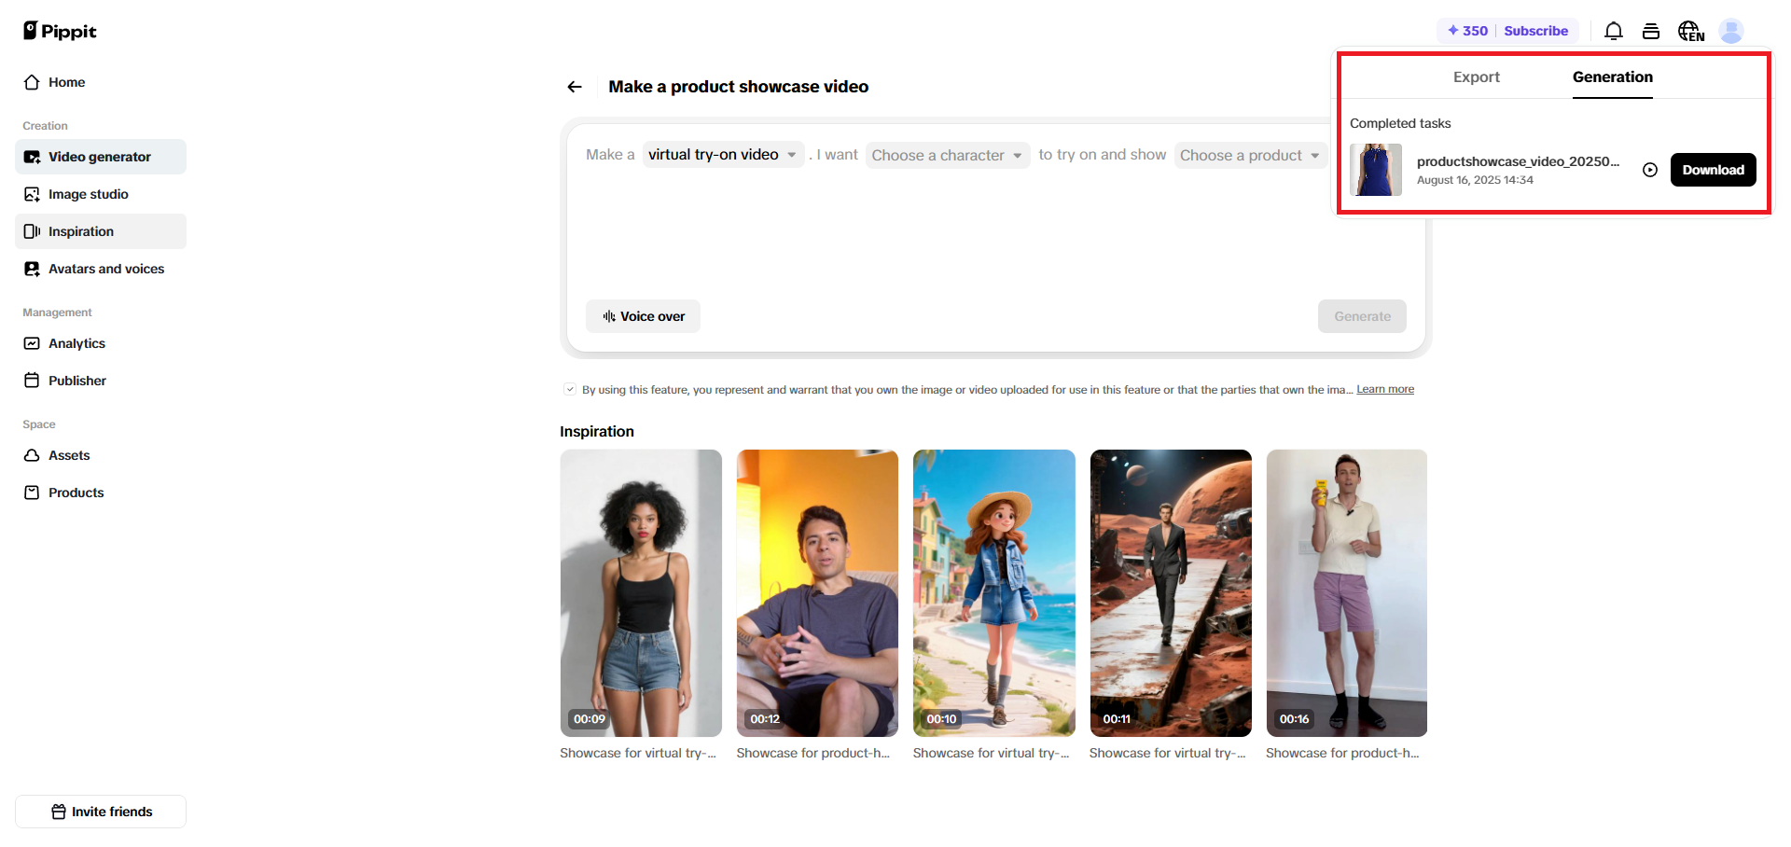Toggle the image ownership agreement checkbox

[x=569, y=389]
